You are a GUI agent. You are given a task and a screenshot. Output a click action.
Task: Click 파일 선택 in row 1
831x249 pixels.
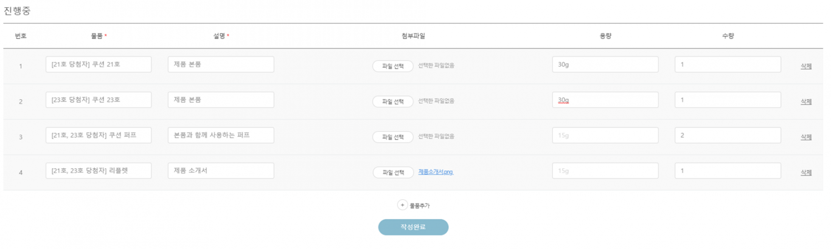tap(393, 66)
